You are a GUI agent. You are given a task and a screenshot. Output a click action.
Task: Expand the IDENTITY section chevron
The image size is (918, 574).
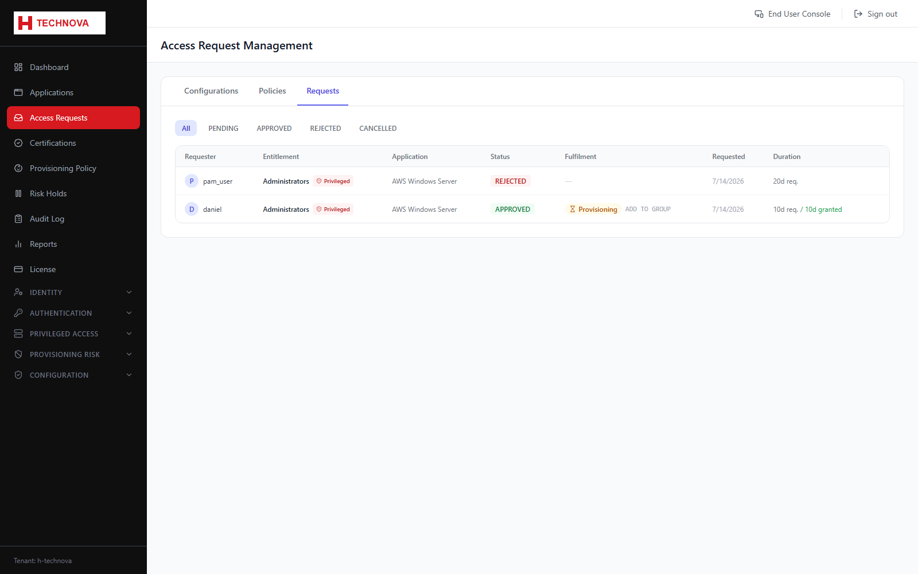[x=129, y=292]
